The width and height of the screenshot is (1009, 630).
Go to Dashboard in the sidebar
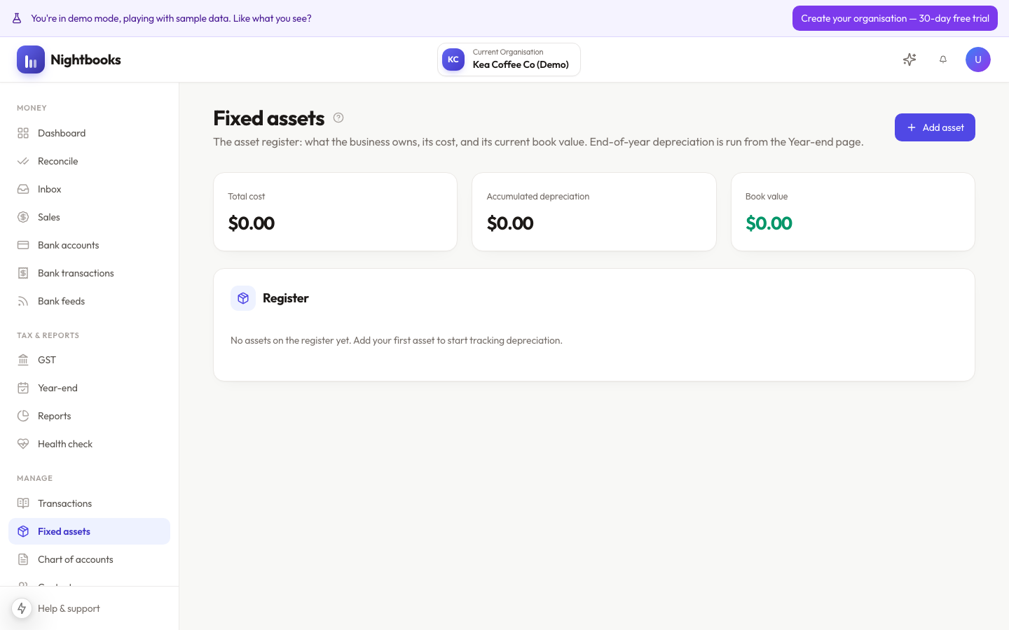coord(89,133)
